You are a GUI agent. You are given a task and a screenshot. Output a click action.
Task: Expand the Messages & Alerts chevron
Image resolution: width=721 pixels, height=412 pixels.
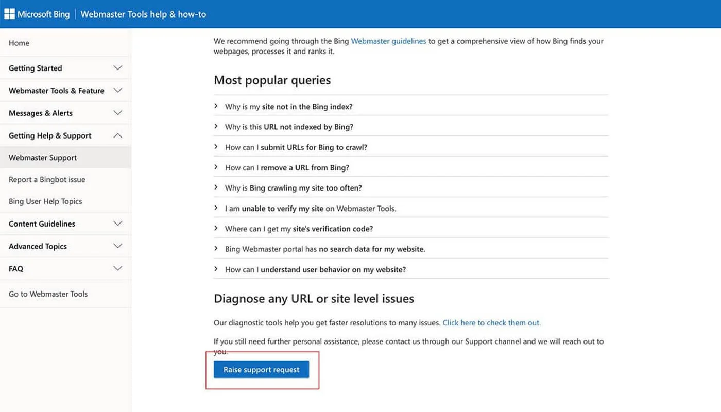(117, 113)
